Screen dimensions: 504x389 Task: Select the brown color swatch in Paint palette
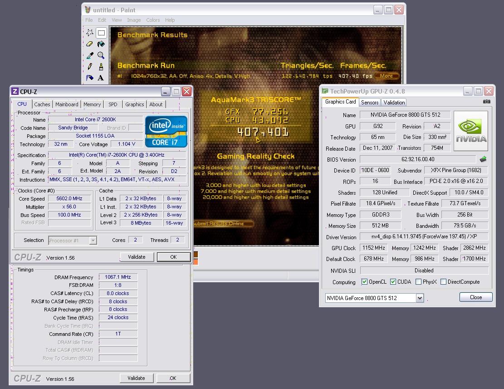click(196, 255)
